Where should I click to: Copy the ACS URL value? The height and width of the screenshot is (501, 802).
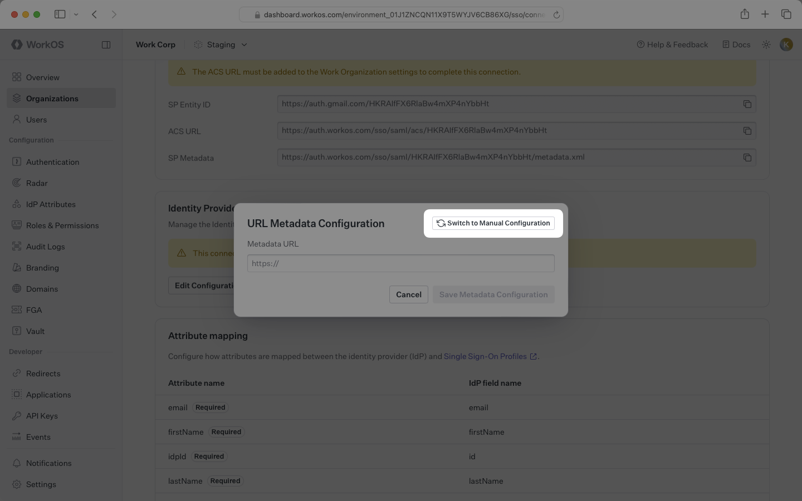tap(747, 131)
